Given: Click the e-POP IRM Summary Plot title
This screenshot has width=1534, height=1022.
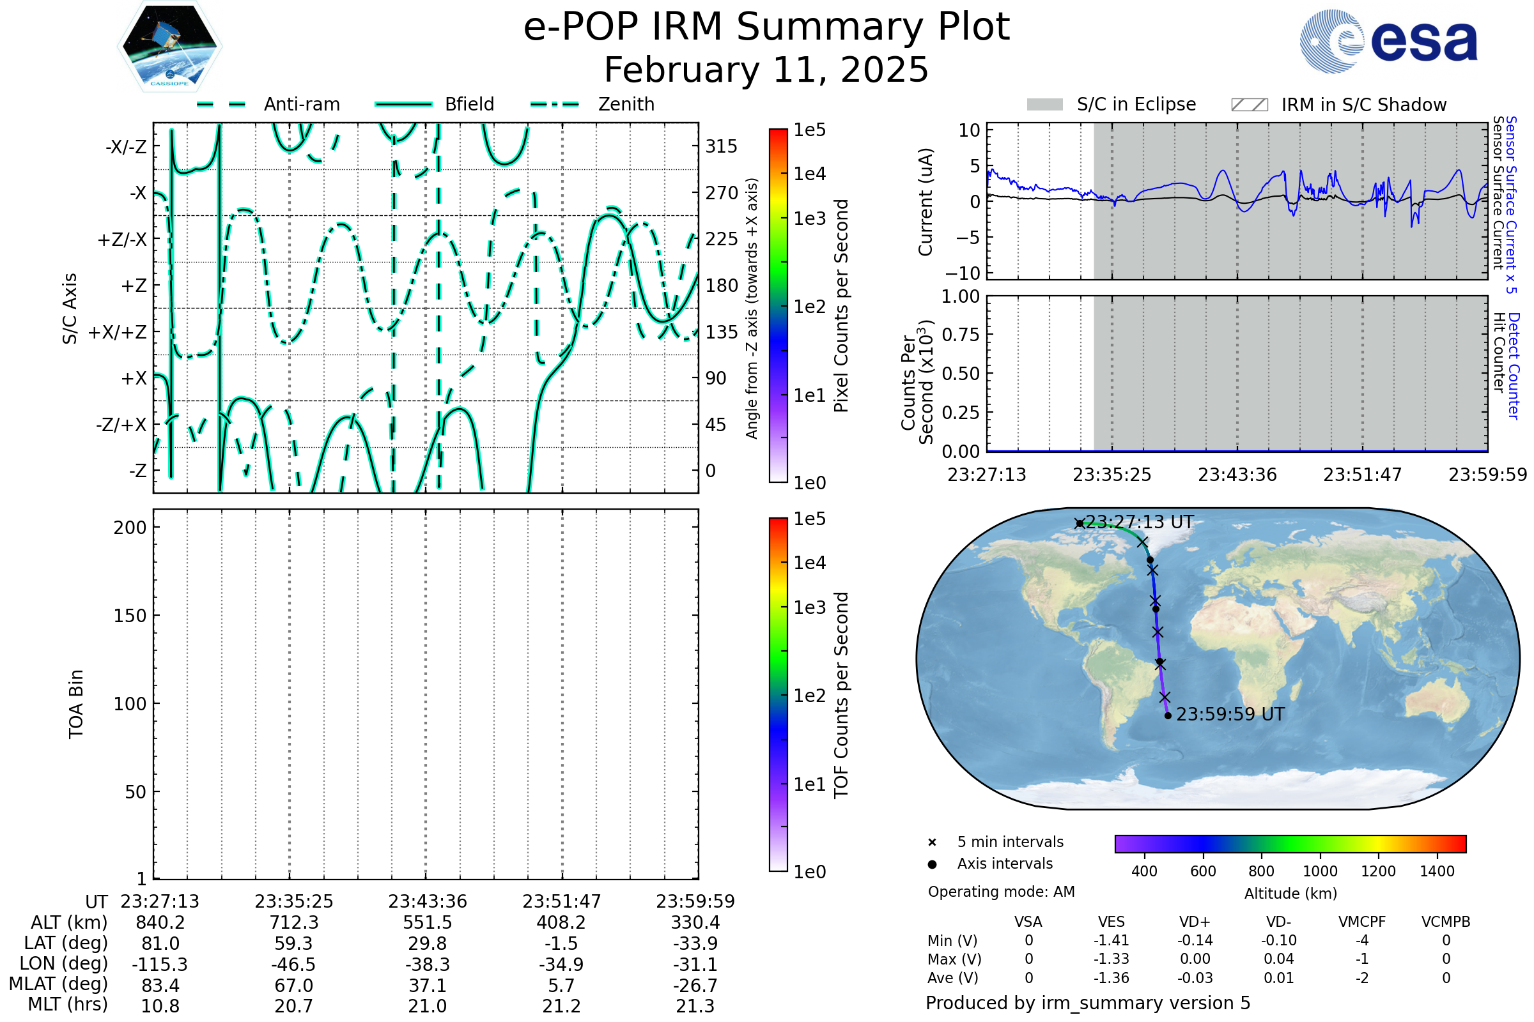Looking at the screenshot, I should click(766, 27).
